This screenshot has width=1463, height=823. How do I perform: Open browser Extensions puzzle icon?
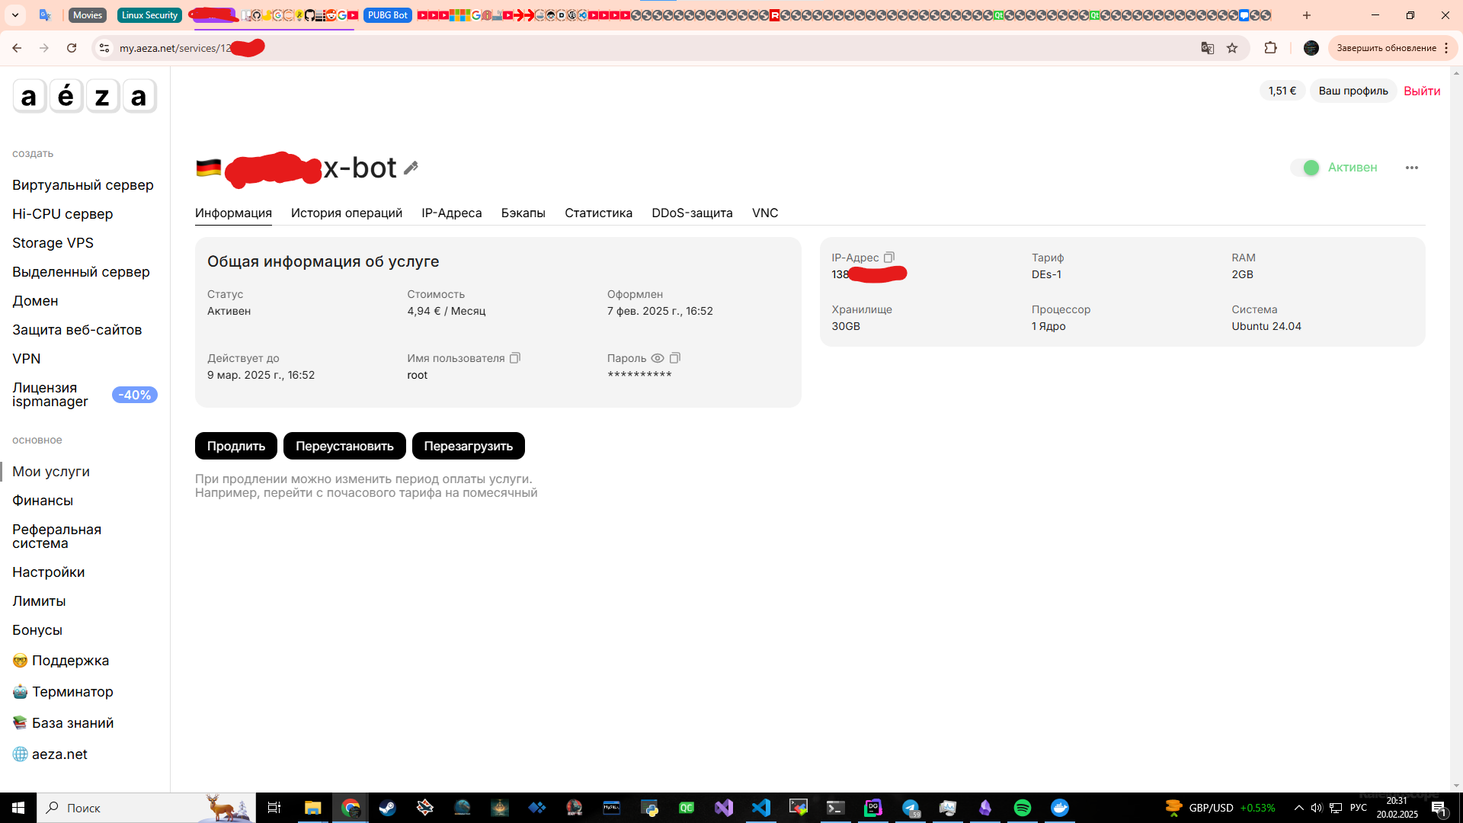(x=1270, y=48)
